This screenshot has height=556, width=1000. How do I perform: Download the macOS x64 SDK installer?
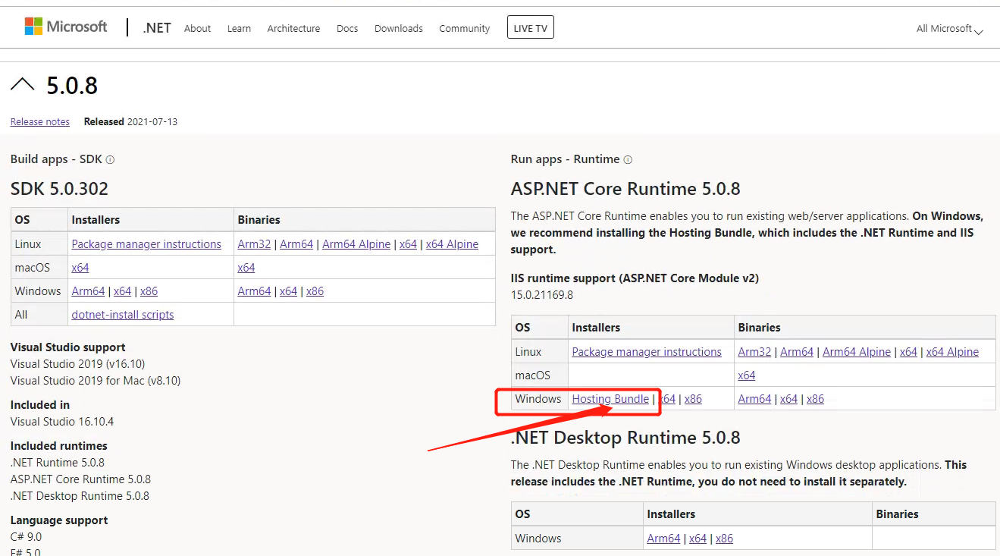point(80,267)
